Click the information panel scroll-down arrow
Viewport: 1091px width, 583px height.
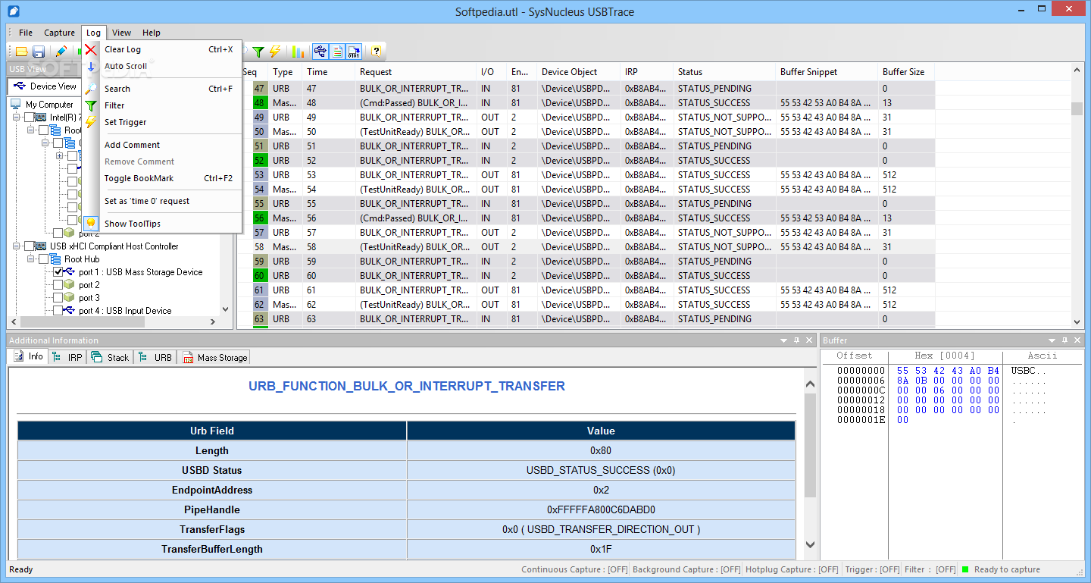click(x=810, y=545)
